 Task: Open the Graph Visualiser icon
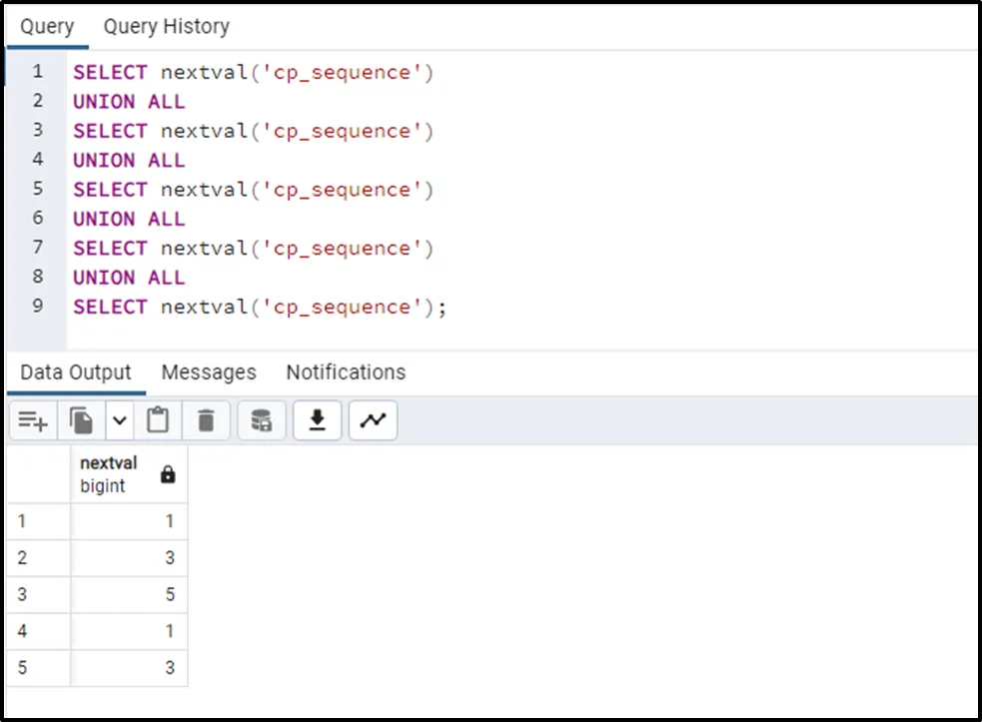click(x=373, y=421)
